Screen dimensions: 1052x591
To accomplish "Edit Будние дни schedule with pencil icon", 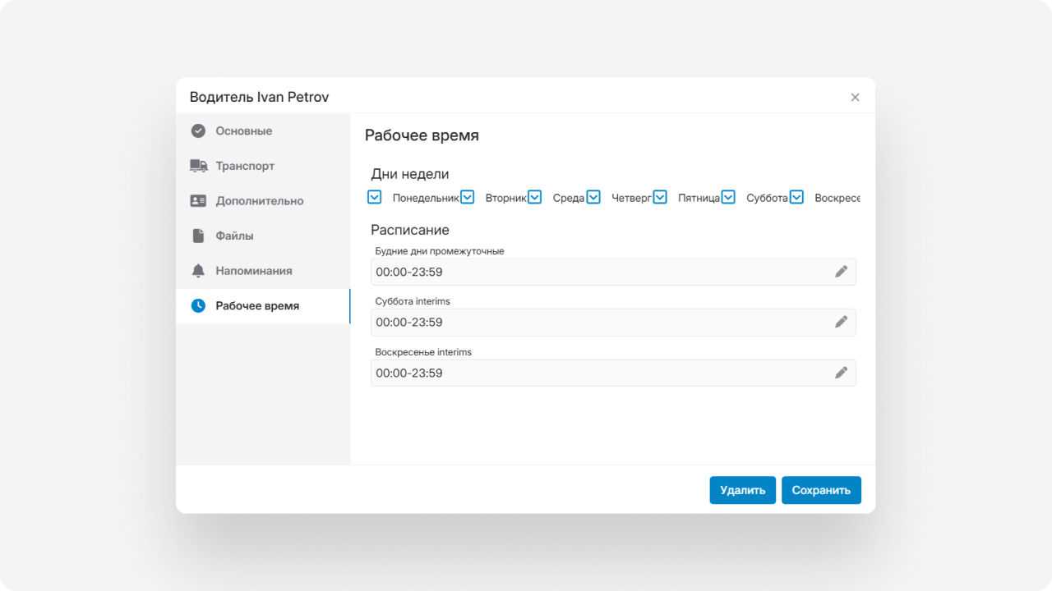I will 841,272.
